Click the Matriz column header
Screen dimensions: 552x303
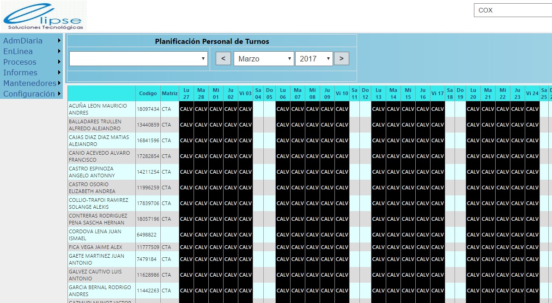point(170,93)
